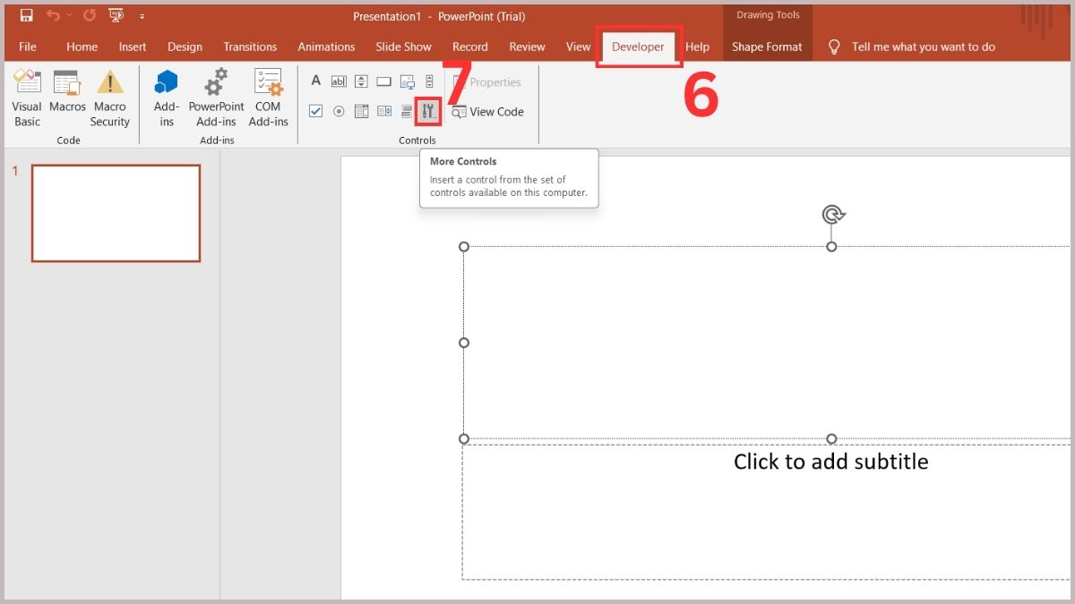The image size is (1075, 604).
Task: Insert a Text Box control (abl icon)
Action: click(x=339, y=81)
